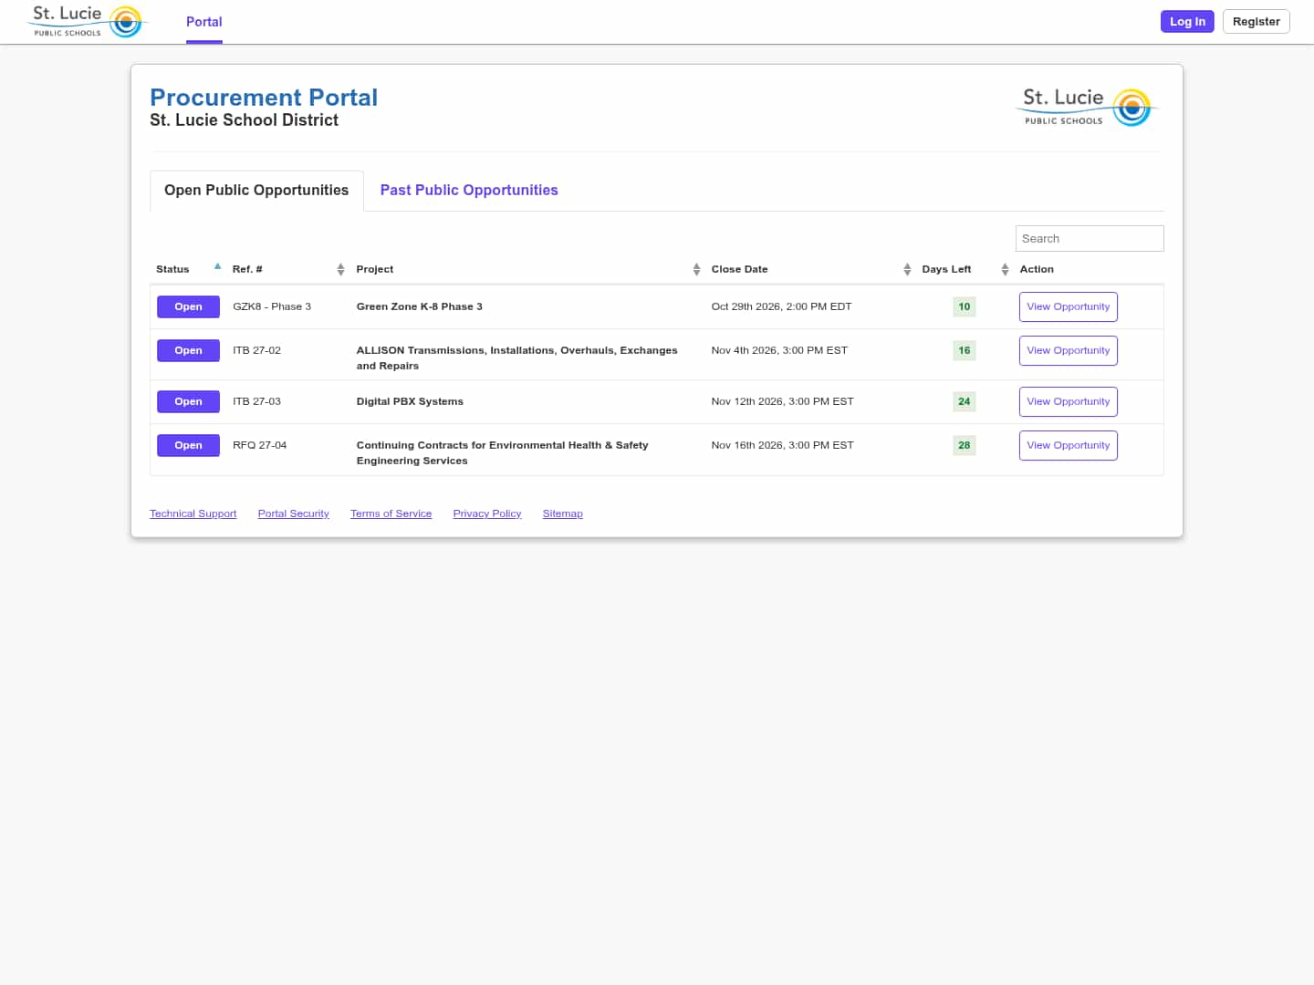1314x985 pixels.
Task: Click the days left badge showing 16
Action: (x=965, y=350)
